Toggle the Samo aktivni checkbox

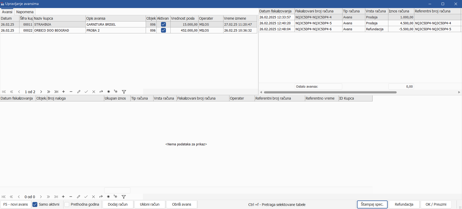click(35, 204)
